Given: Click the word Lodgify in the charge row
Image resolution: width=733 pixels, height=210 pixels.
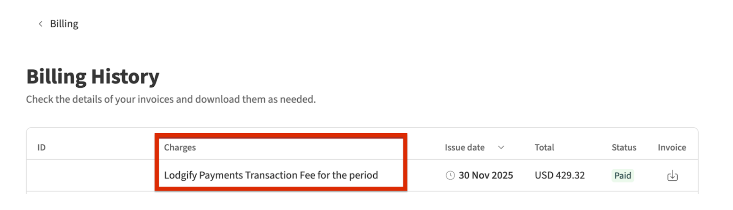Looking at the screenshot, I should coord(180,176).
